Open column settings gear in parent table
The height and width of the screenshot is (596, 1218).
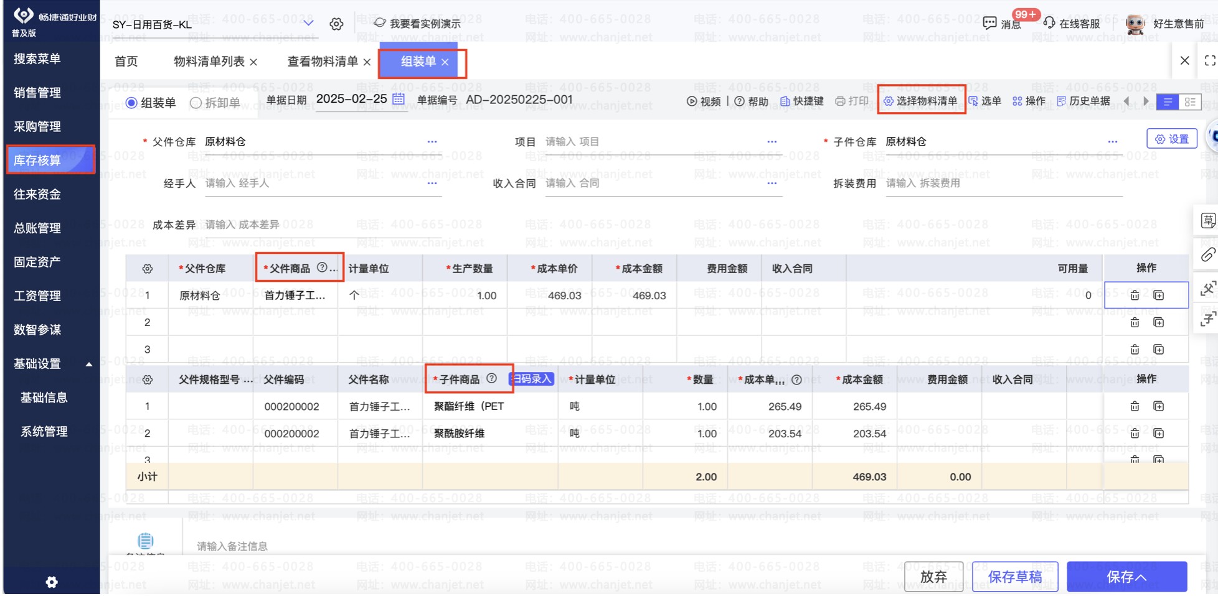pos(147,269)
